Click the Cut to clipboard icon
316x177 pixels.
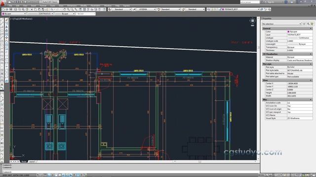tap(32, 9)
